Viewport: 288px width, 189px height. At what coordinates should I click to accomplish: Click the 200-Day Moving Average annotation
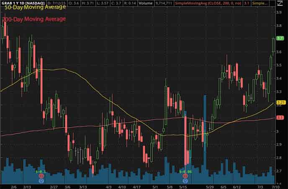click(x=34, y=19)
